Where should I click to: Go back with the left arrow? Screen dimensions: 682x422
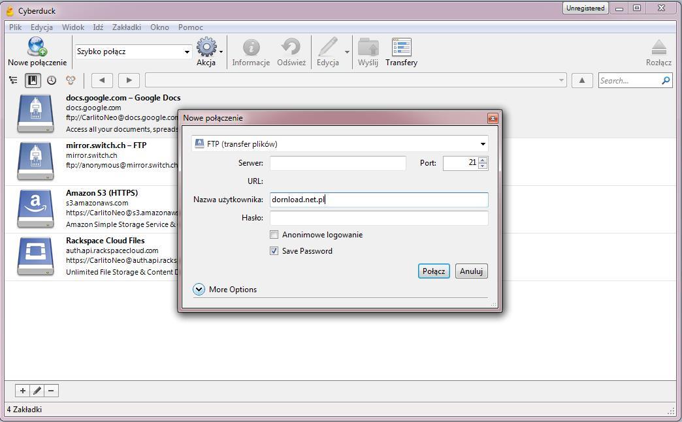(102, 80)
